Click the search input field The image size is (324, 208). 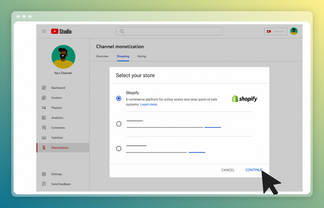pos(169,31)
